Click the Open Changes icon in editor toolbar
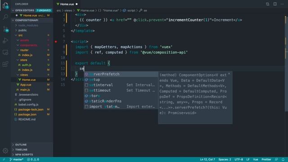 268,4
